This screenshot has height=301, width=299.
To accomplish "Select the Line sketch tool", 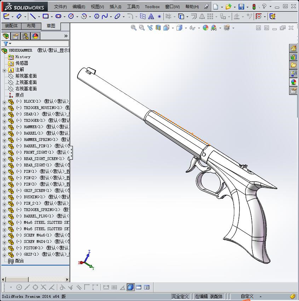I will pyautogui.click(x=33, y=16).
